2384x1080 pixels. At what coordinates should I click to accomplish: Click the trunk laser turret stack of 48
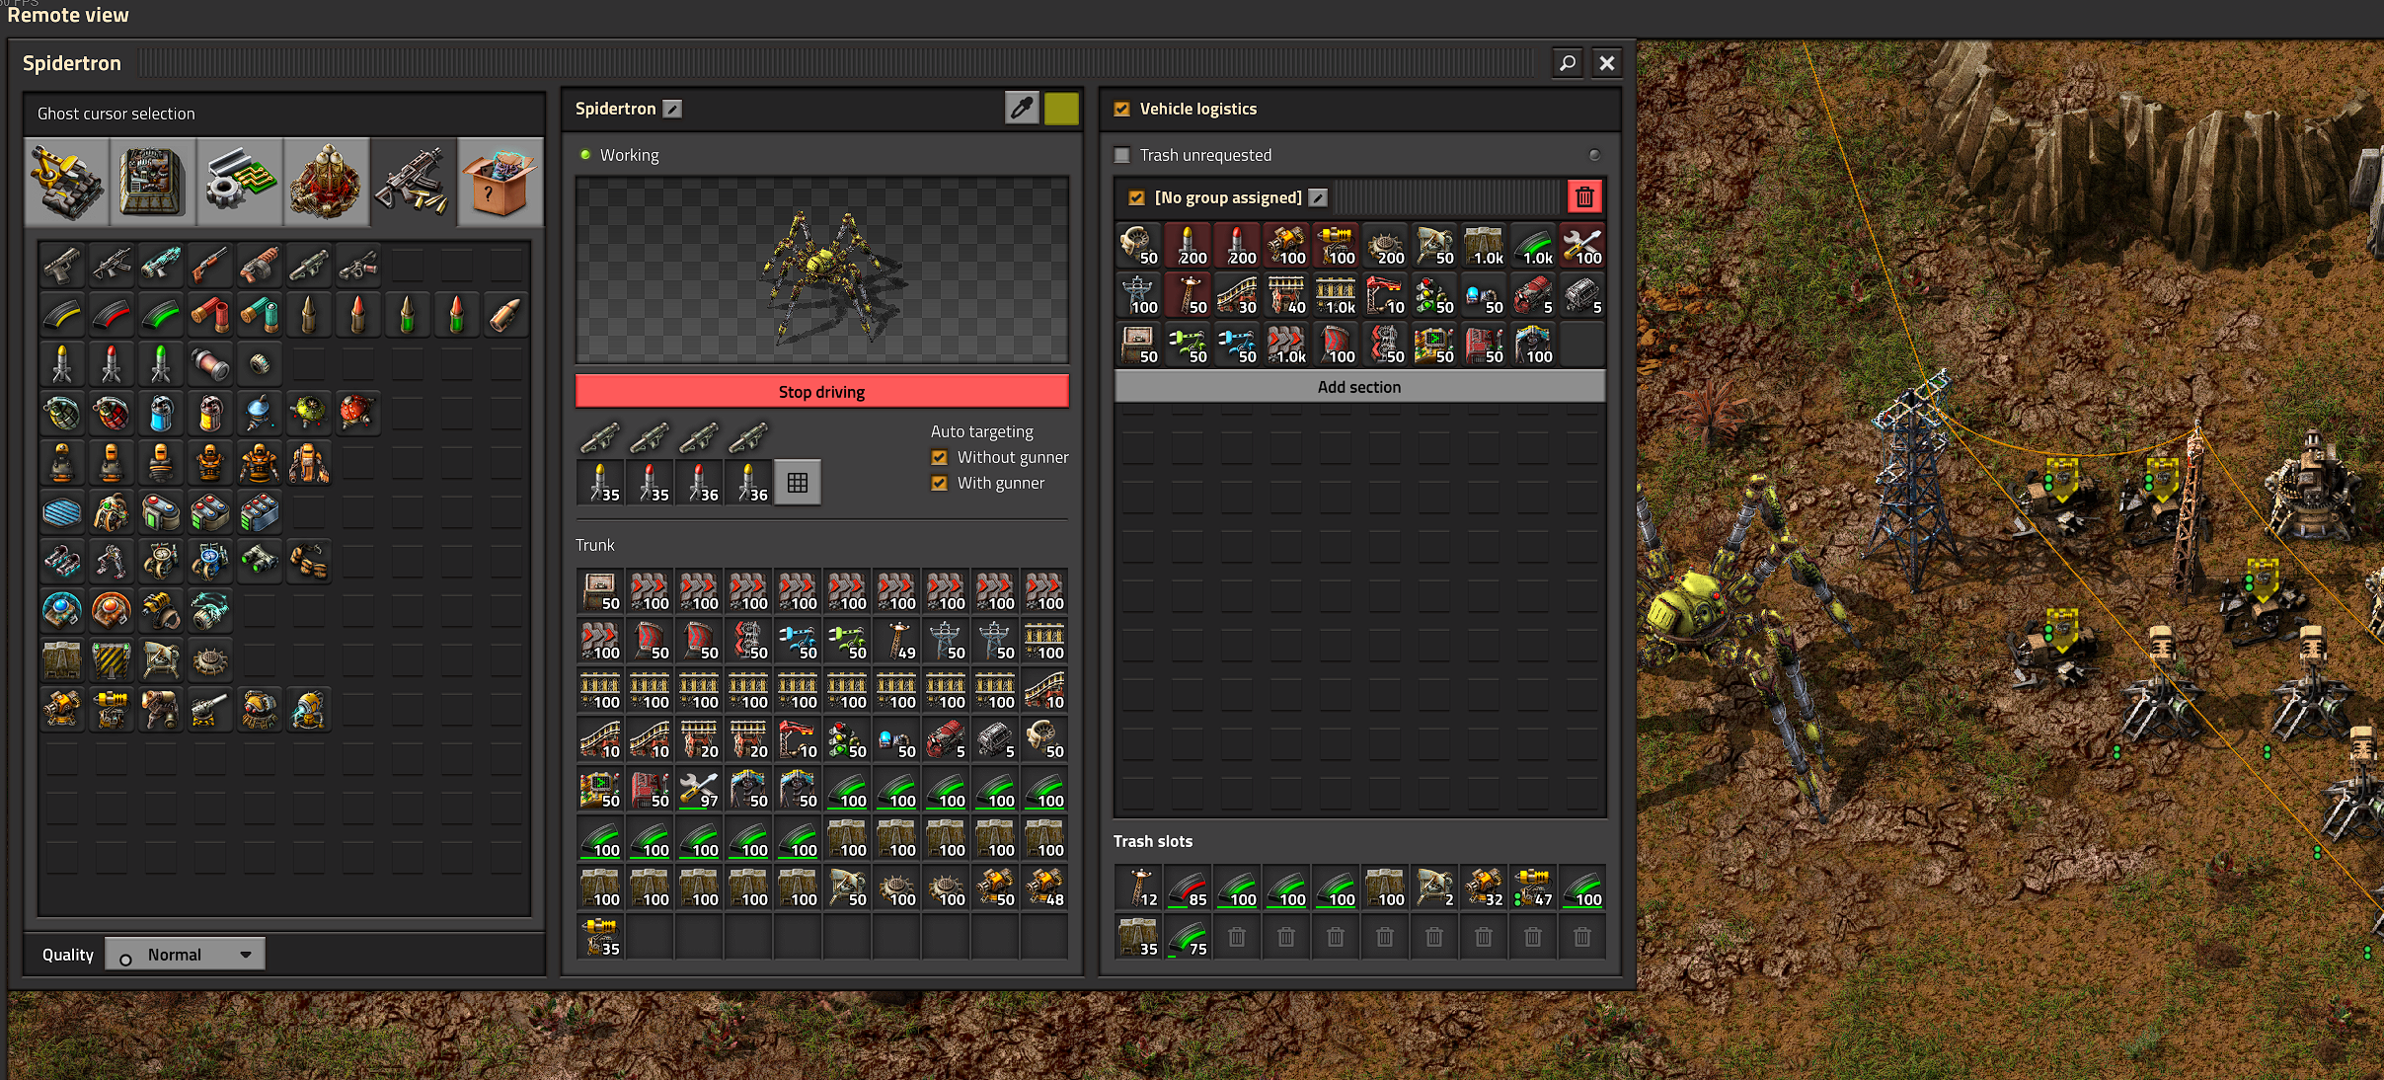[1044, 887]
